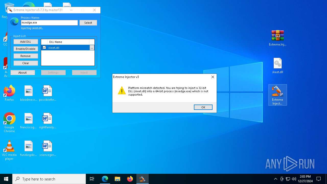Select the Firefox desktop icon
327x184 pixels.
[9, 93]
